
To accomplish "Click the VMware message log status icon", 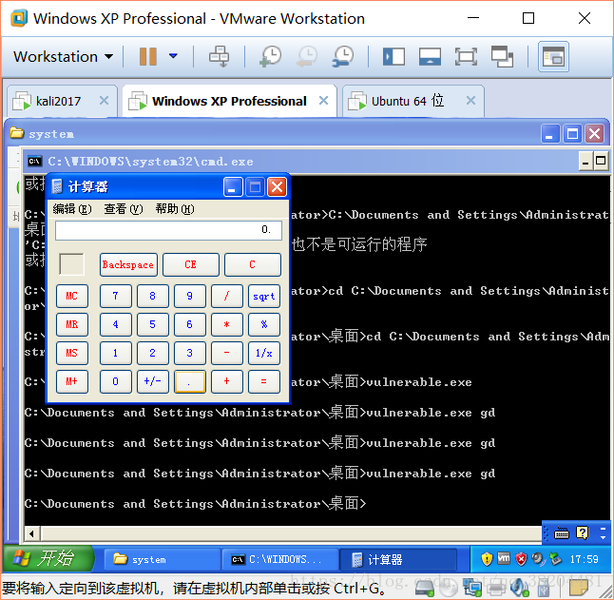I will pyautogui.click(x=579, y=589).
